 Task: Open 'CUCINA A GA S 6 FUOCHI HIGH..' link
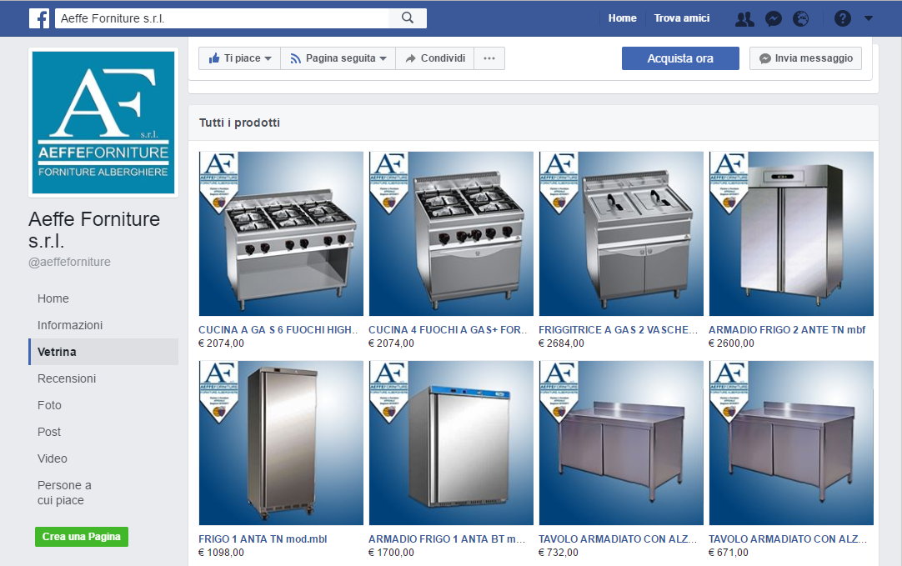(x=278, y=329)
